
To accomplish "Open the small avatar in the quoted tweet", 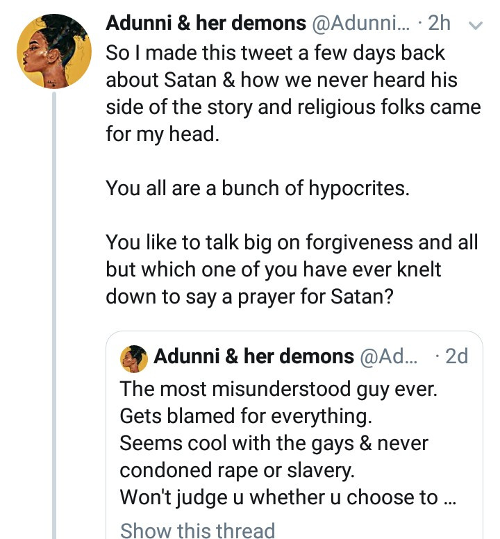I will (x=133, y=358).
